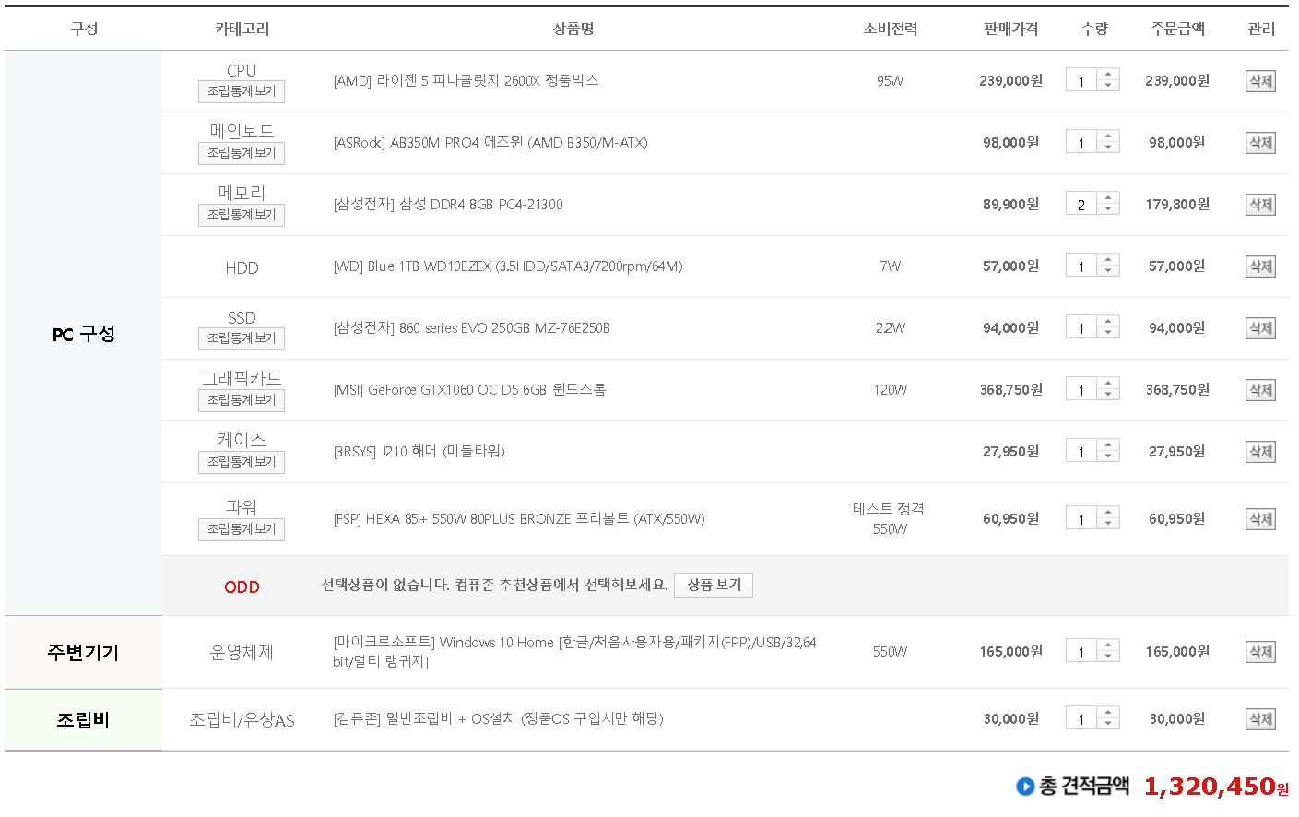Delete the GeForce GTX1060 graphics card row
This screenshot has width=1299, height=817.
point(1260,390)
